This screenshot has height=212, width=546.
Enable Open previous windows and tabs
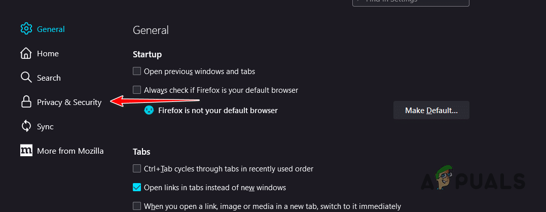(137, 72)
